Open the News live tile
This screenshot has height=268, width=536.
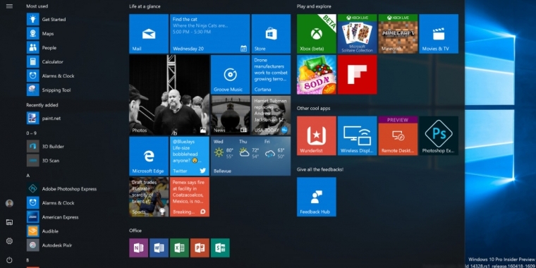coord(230,115)
